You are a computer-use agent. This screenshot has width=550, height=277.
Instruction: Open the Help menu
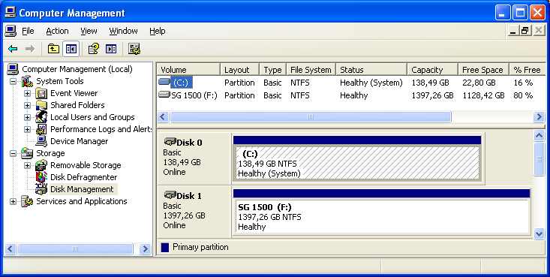coord(157,32)
